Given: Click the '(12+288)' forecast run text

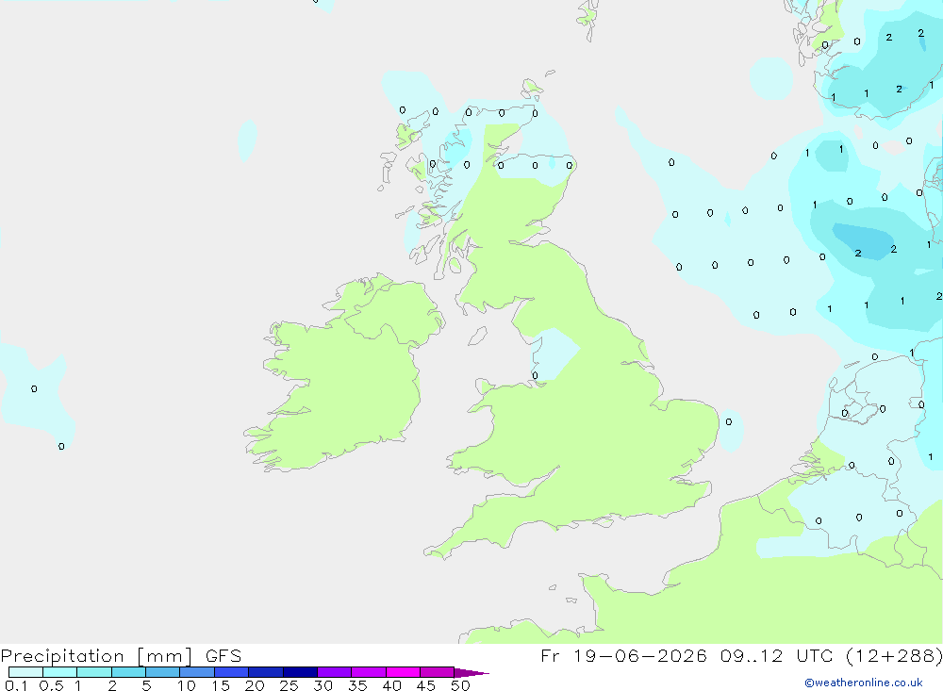Looking at the screenshot, I should click(x=894, y=656).
